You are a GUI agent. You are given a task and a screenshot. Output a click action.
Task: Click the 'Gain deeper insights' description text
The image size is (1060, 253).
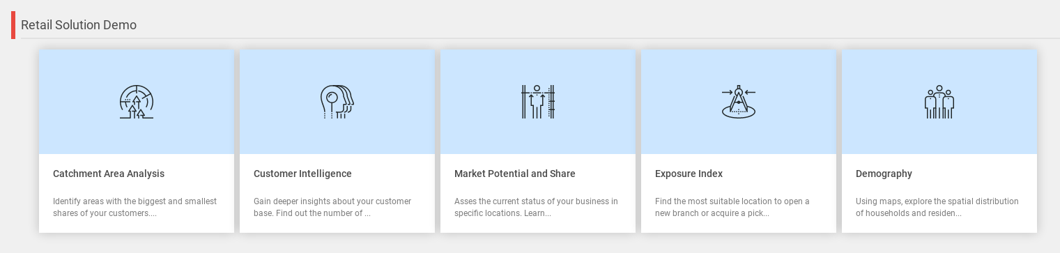(x=332, y=207)
